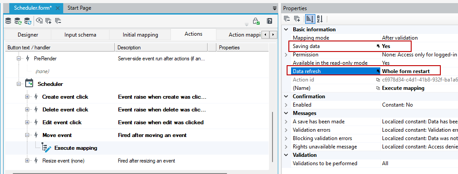This screenshot has height=174, width=458.
Task: Click Validations to be performed value All
Action: 385,163
